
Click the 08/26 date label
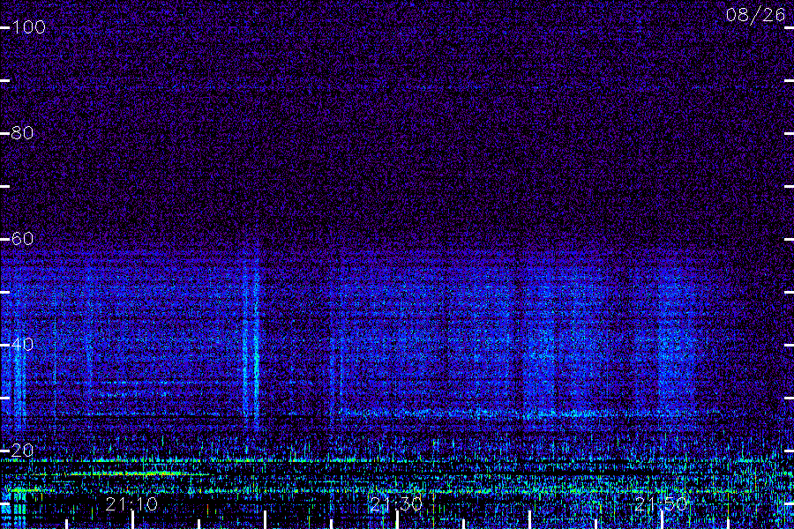point(755,15)
